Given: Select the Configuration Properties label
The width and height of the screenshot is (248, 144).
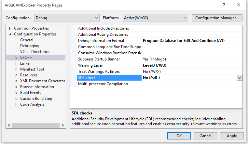Looking at the screenshot, I should tap(35, 34).
